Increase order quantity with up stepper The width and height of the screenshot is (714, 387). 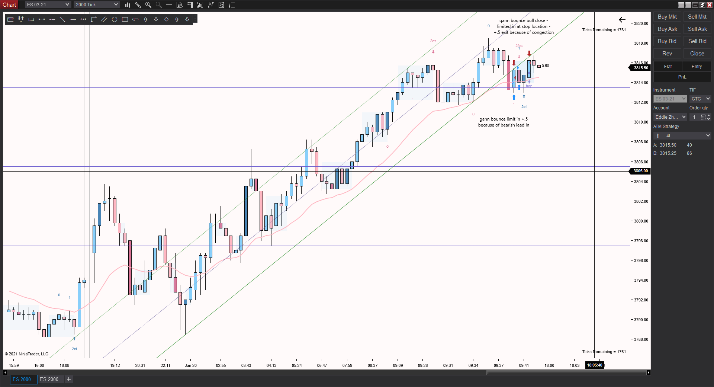(x=709, y=115)
